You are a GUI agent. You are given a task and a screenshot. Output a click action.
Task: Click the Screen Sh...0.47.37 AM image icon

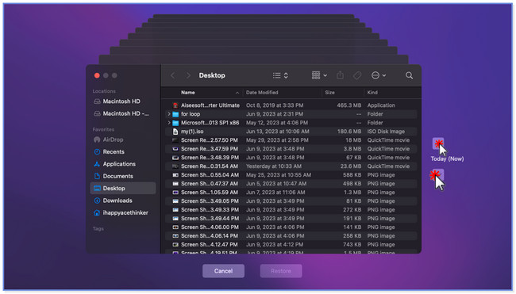tap(175, 184)
